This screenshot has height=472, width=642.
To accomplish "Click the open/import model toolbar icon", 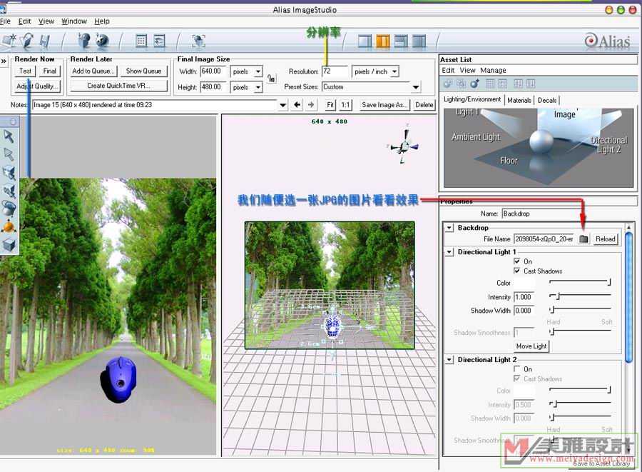I will [27, 41].
